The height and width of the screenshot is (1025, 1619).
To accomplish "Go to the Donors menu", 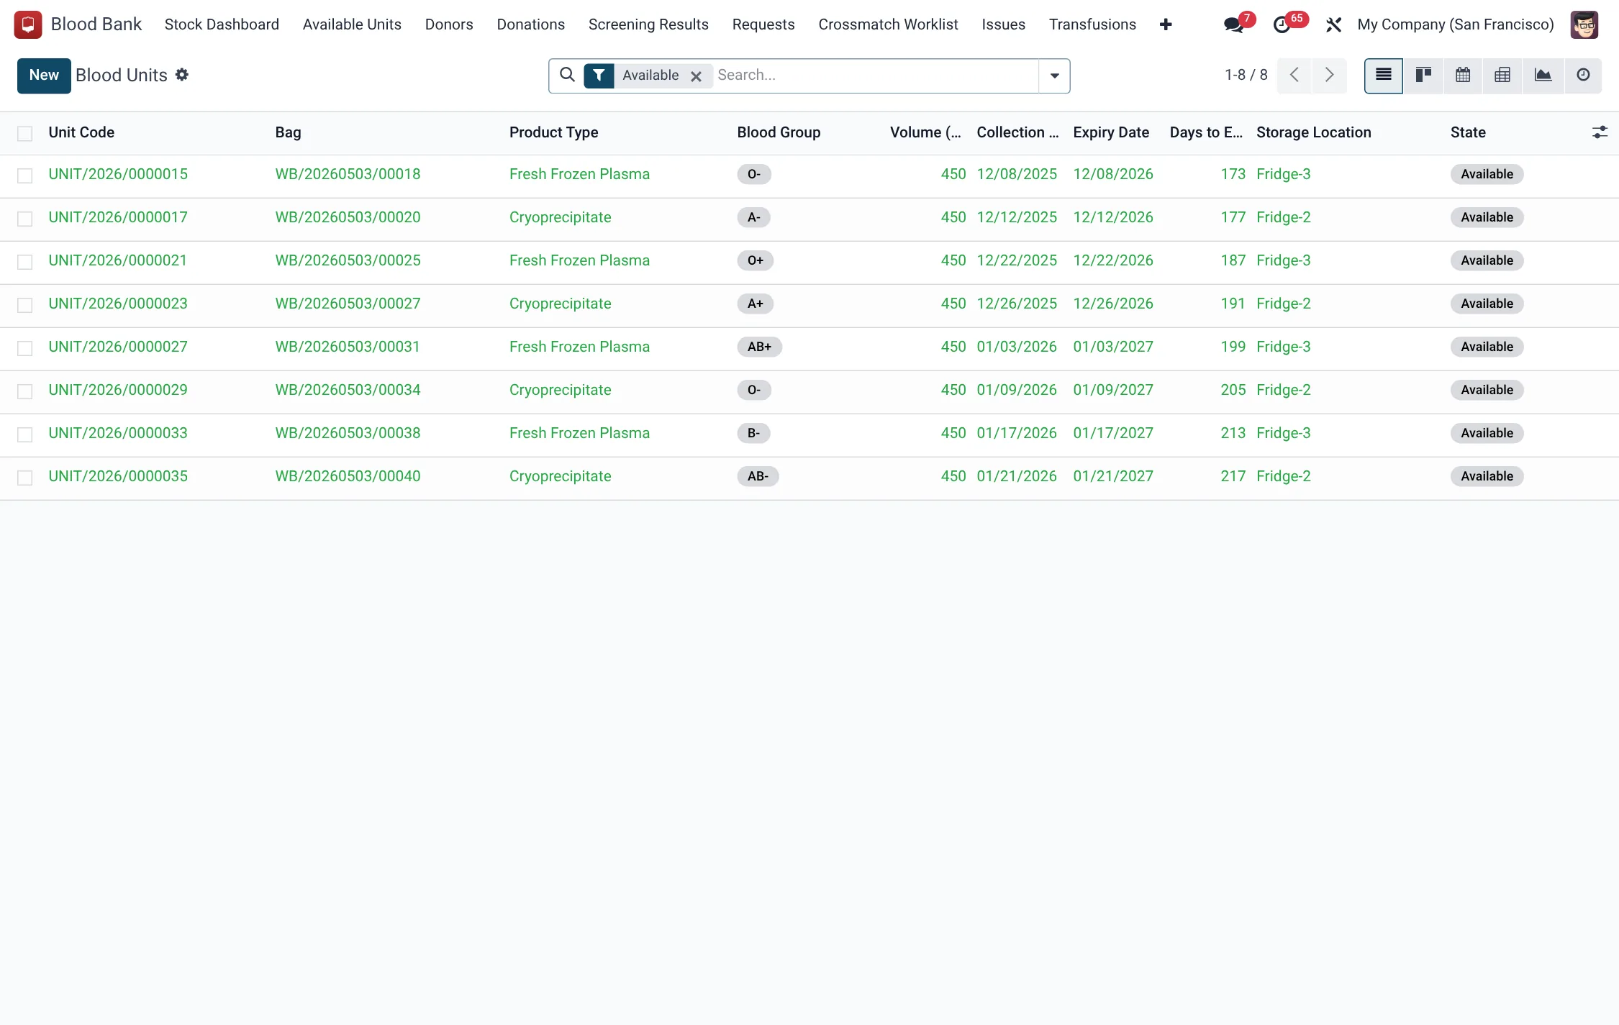I will pyautogui.click(x=449, y=24).
